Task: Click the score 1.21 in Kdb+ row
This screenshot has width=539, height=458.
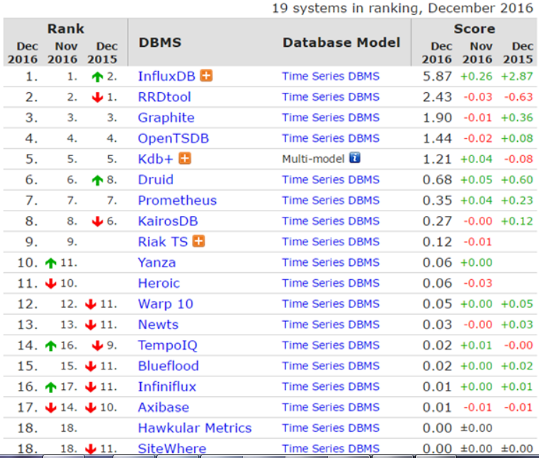Action: click(x=437, y=159)
